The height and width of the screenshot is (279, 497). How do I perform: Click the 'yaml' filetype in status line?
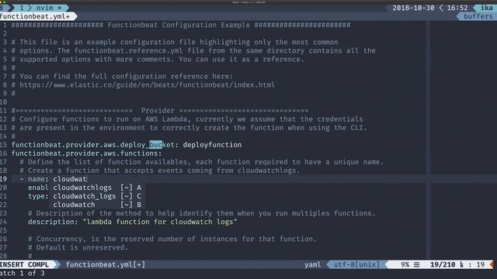312,264
